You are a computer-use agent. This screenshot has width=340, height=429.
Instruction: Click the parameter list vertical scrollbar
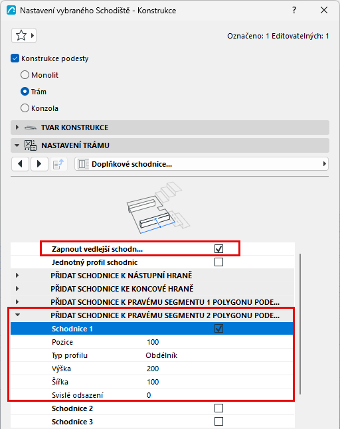300,323
